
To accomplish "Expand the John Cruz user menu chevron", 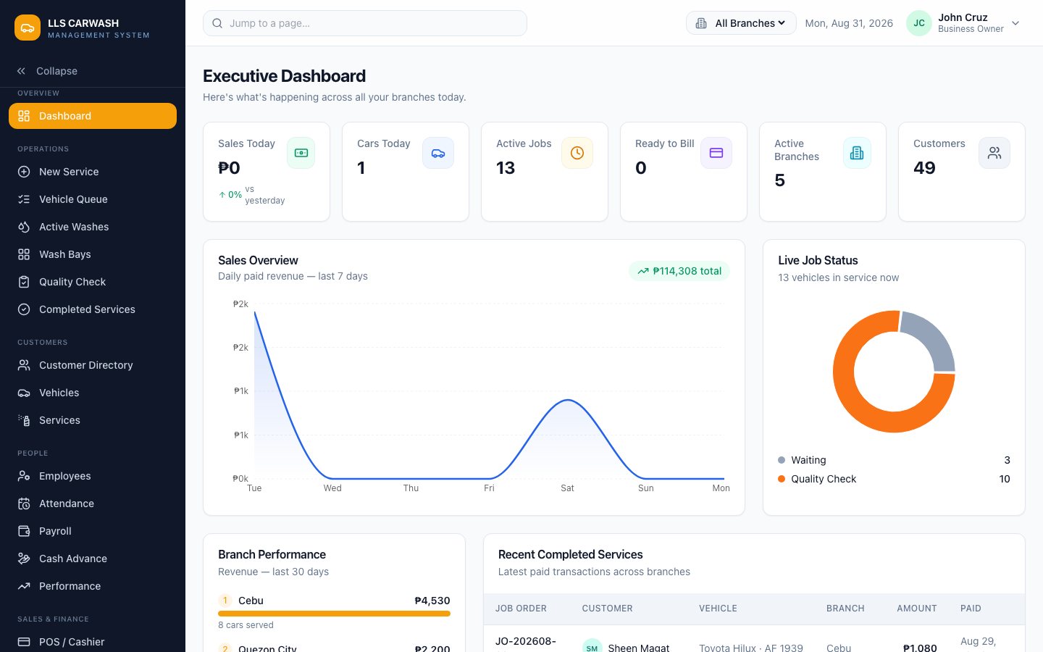I will (1015, 23).
